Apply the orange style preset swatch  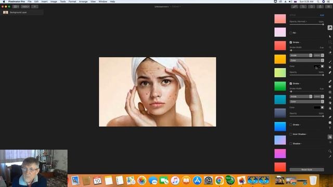(x=280, y=59)
